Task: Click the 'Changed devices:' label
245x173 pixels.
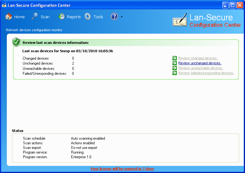Action: point(36,58)
